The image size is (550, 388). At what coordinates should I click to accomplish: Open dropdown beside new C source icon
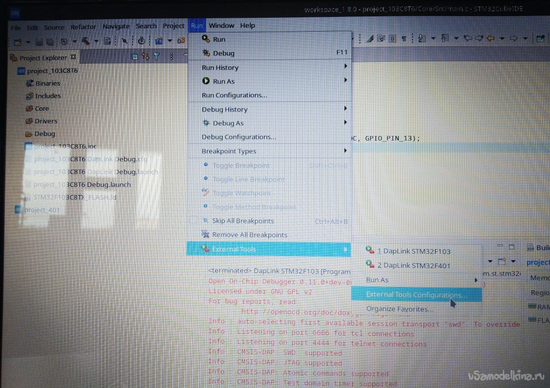pyautogui.click(x=170, y=41)
